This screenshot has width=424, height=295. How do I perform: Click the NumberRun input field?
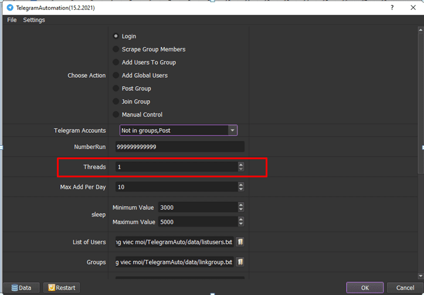[180, 147]
